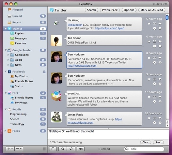
Task: Message icon on Ben Hodgson 8 hours tweet
Action: (154, 58)
